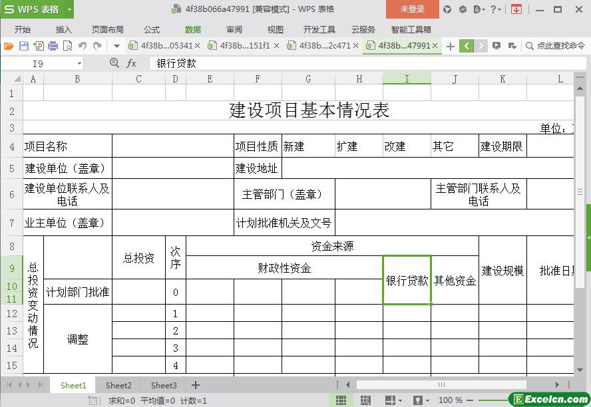The height and width of the screenshot is (407, 591).
Task: Go to last sheet navigation arrow
Action: tap(41, 385)
